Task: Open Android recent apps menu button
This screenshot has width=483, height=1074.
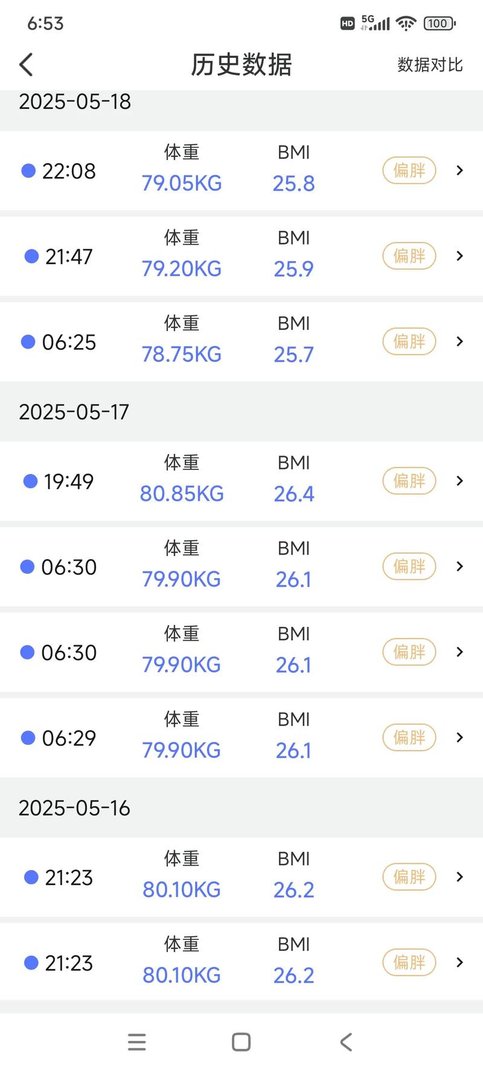Action: pos(137,1042)
